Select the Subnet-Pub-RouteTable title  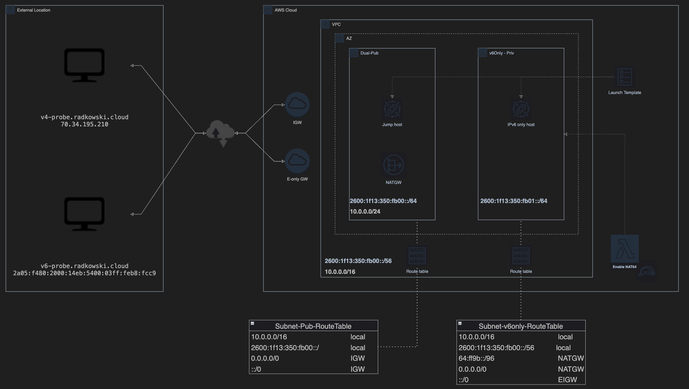tap(313, 326)
